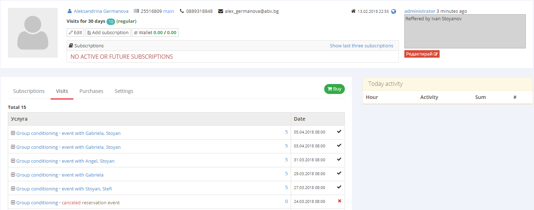
Task: Expand the event with Angel, Stoyan row
Action: pos(13,161)
